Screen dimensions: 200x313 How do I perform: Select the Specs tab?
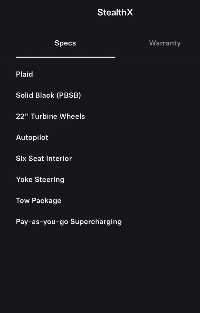tap(65, 43)
